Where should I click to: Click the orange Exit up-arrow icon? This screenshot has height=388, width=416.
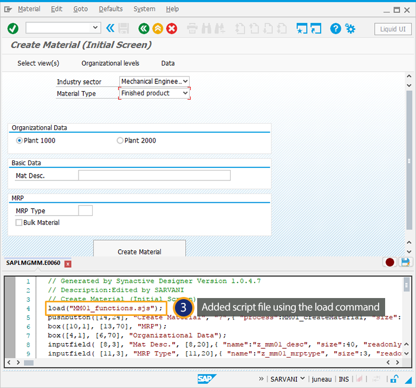(158, 28)
